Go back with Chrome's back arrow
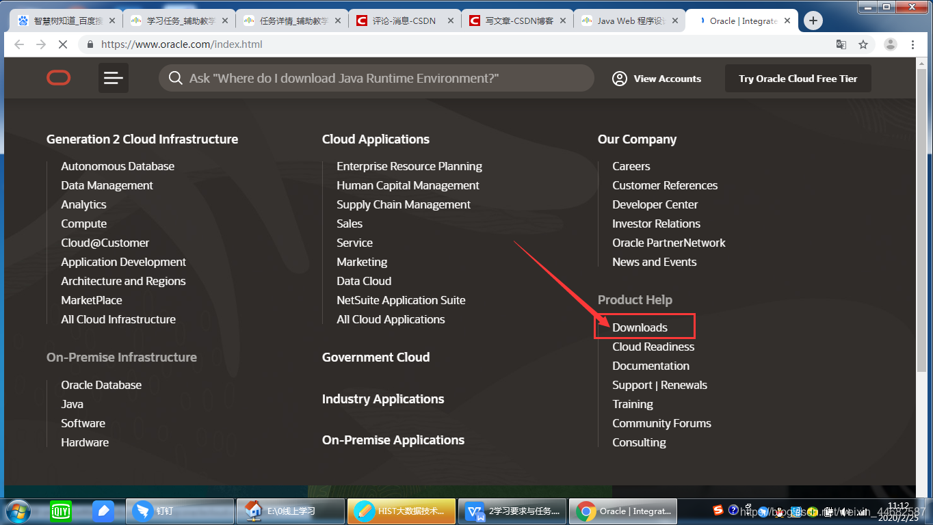 coord(19,44)
